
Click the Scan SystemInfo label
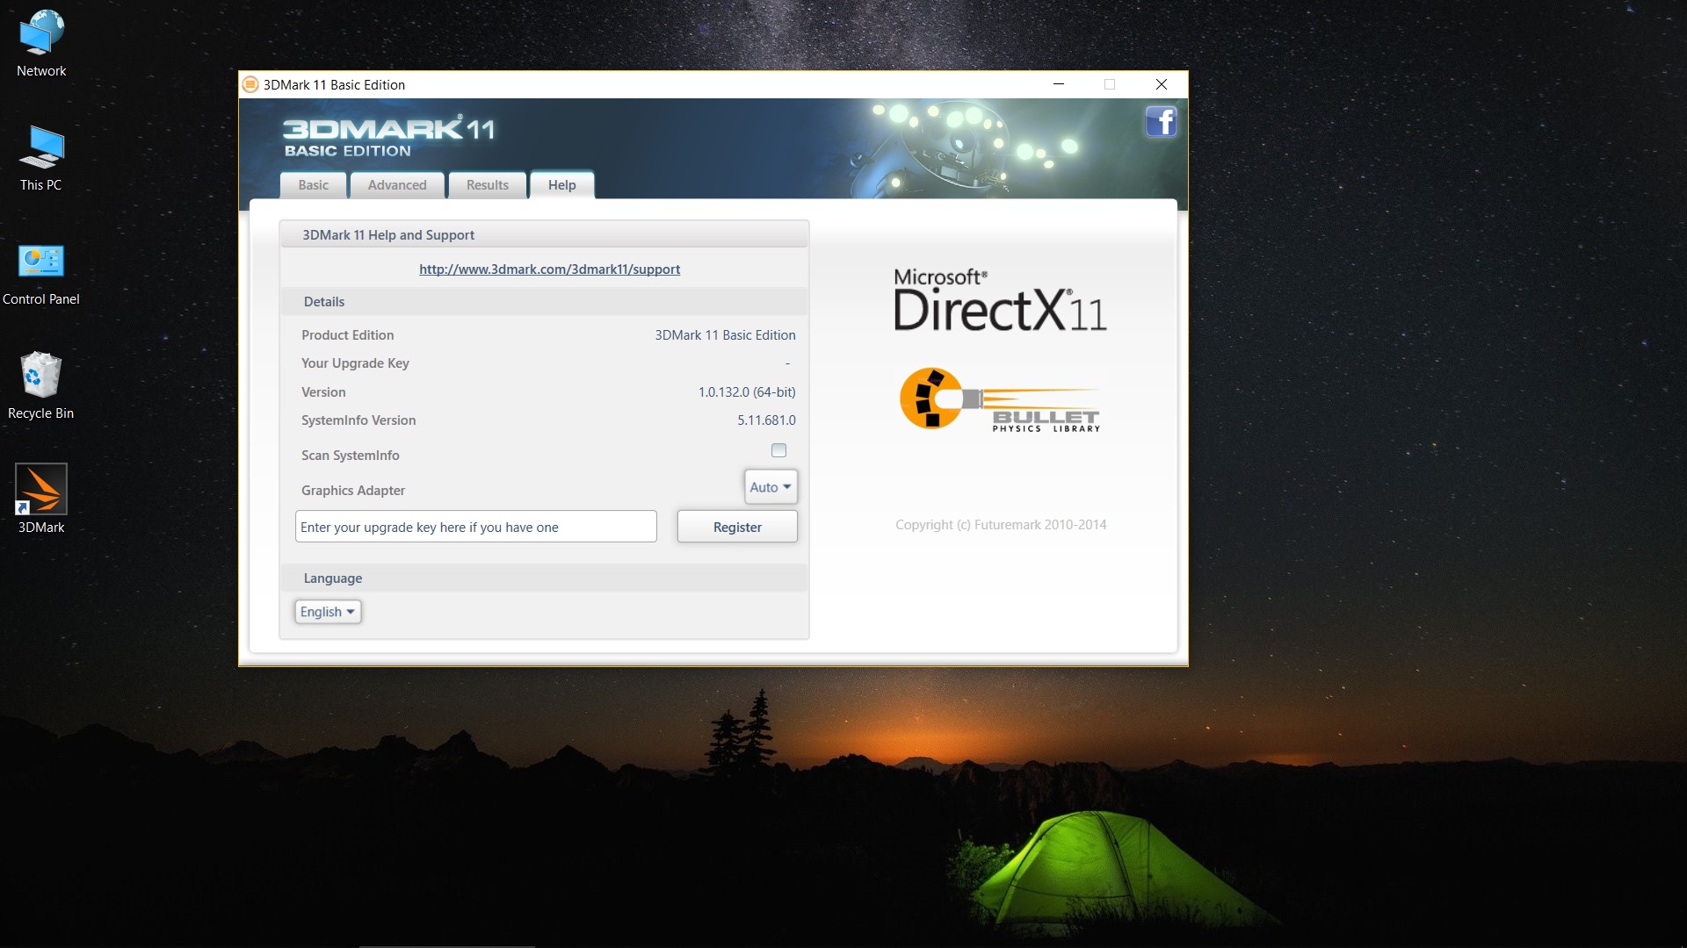coord(351,456)
